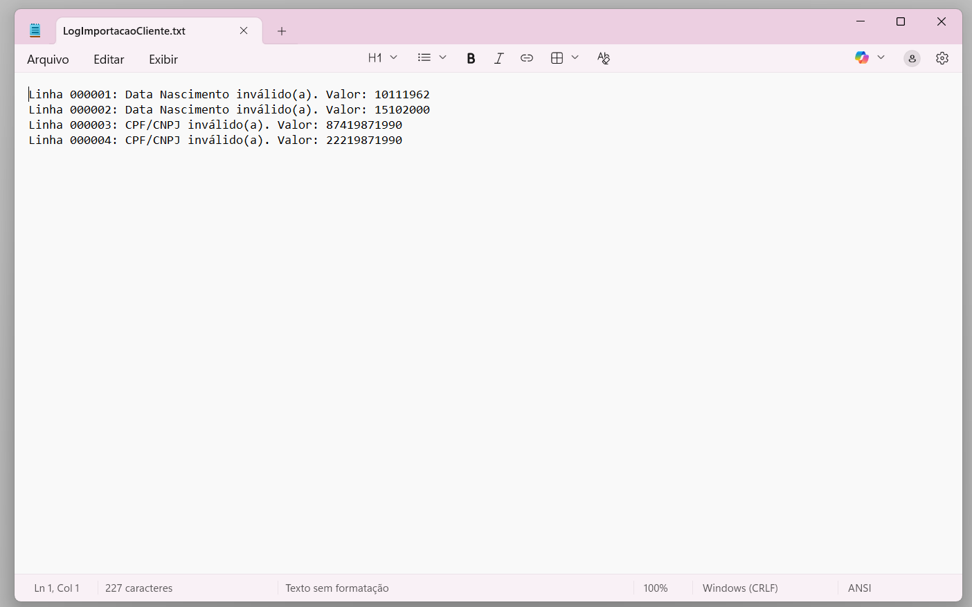The height and width of the screenshot is (607, 972).
Task: Click the bulleted list icon
Action: [x=424, y=57]
